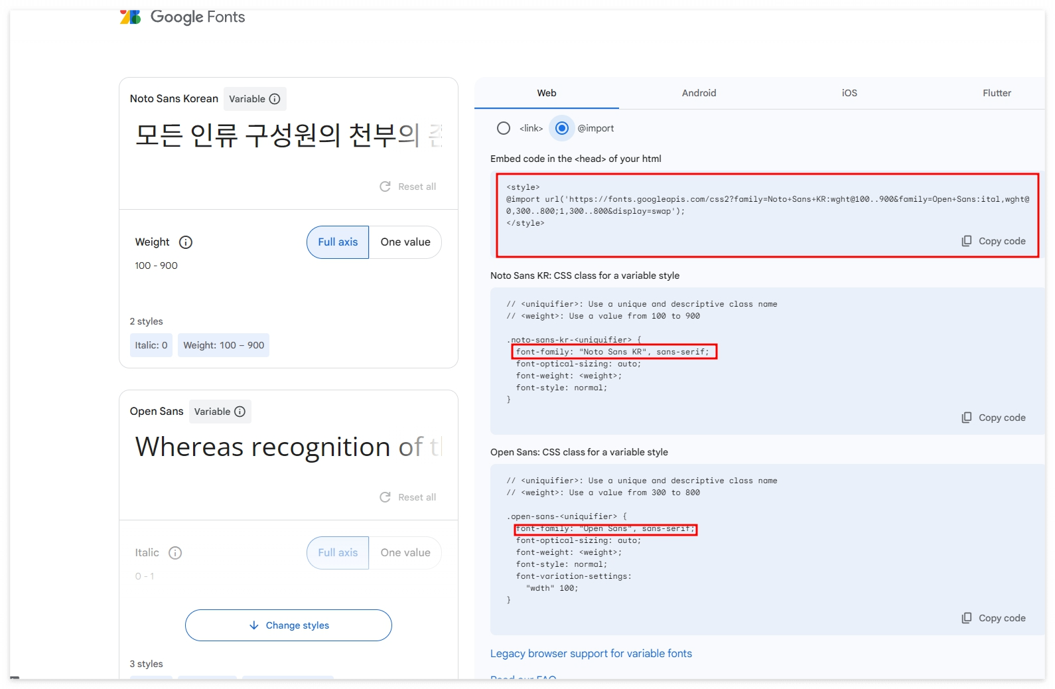Click 'Embed code in the <head>' heading

576,159
